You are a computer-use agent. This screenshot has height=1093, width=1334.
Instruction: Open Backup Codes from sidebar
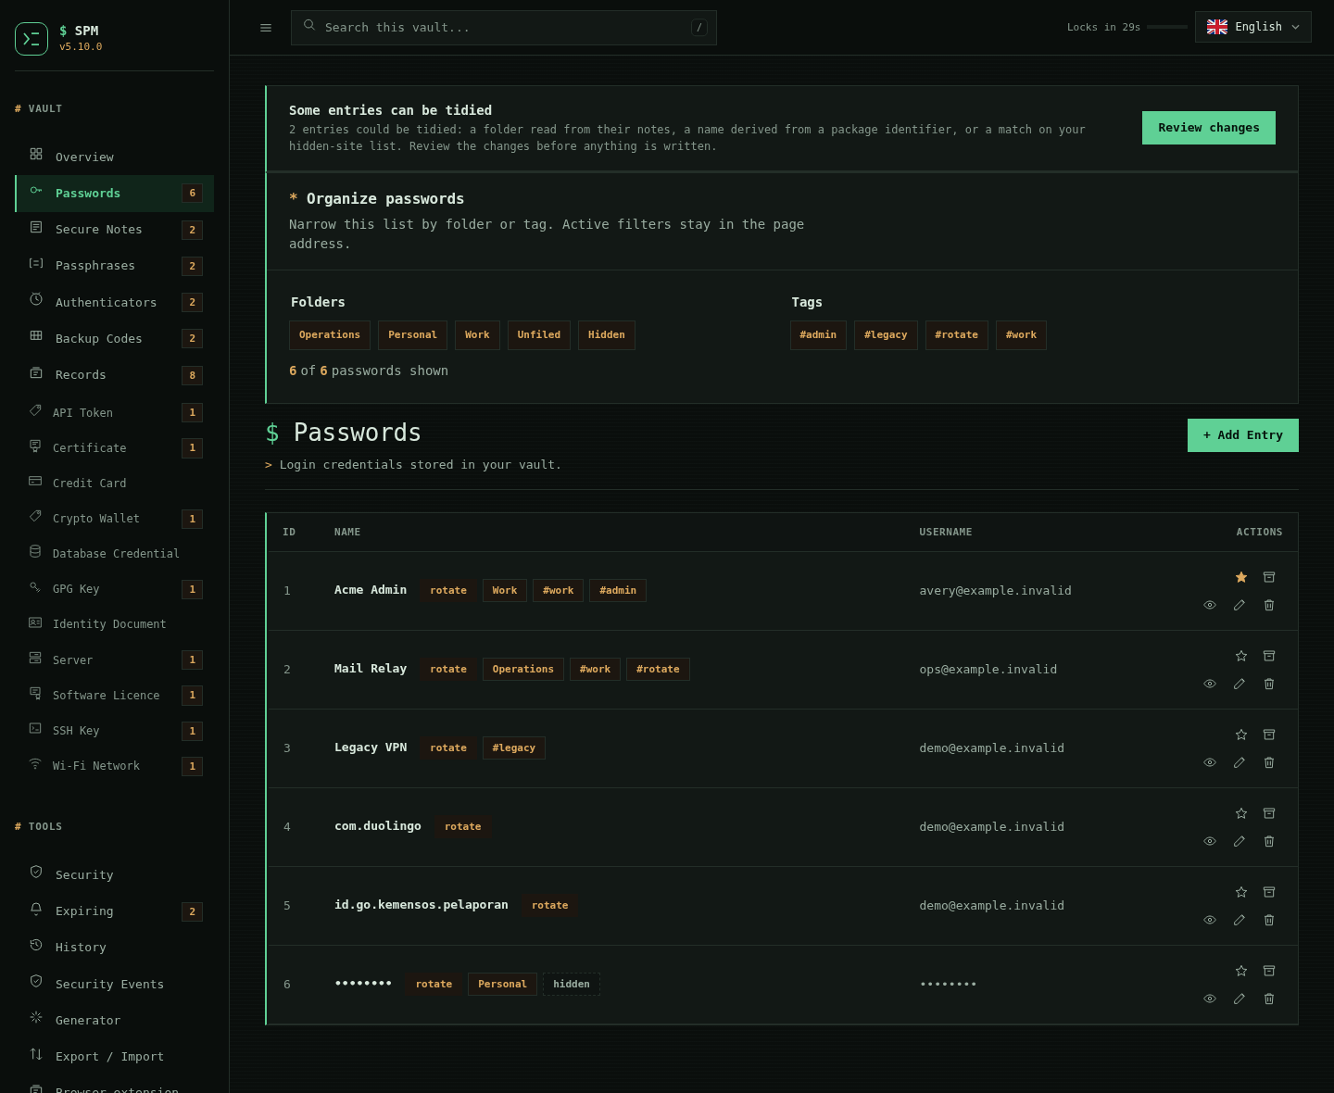(115, 338)
